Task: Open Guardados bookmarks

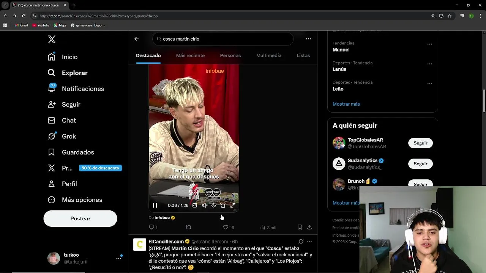Action: click(71, 152)
